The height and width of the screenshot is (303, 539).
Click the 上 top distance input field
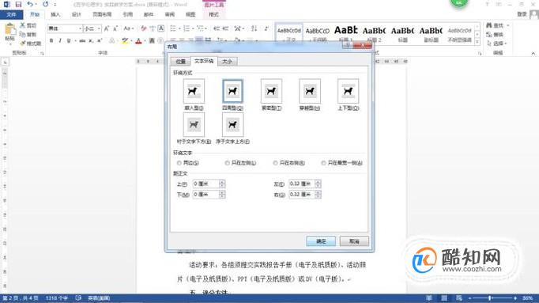(205, 184)
